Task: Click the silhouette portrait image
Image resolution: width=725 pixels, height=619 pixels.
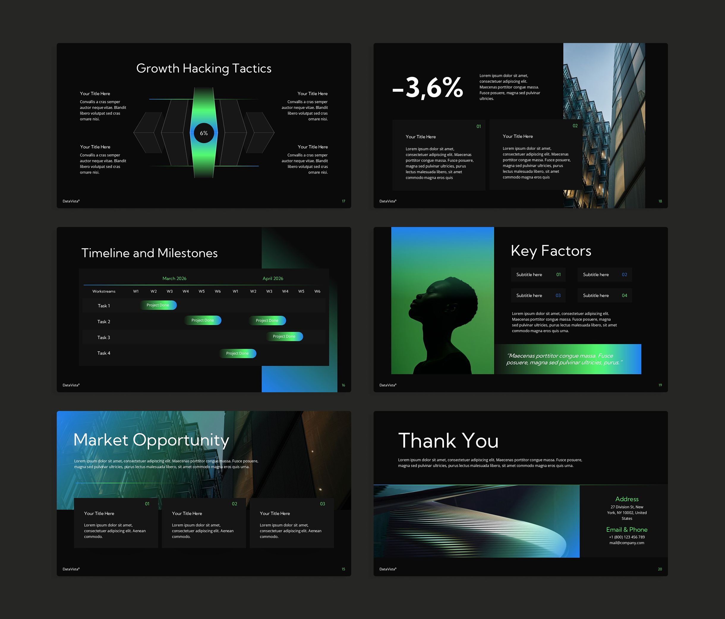Action: [442, 301]
